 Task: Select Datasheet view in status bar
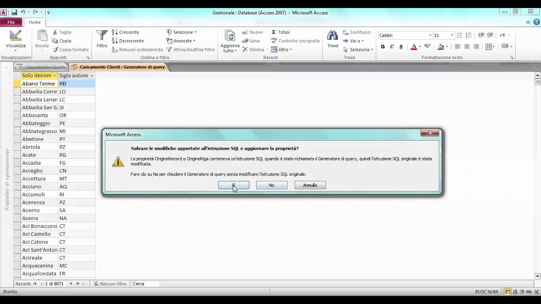pos(508,292)
